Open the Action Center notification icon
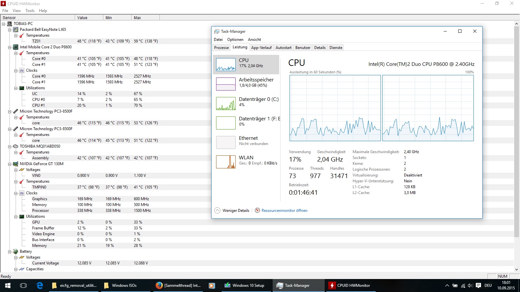 point(478,286)
